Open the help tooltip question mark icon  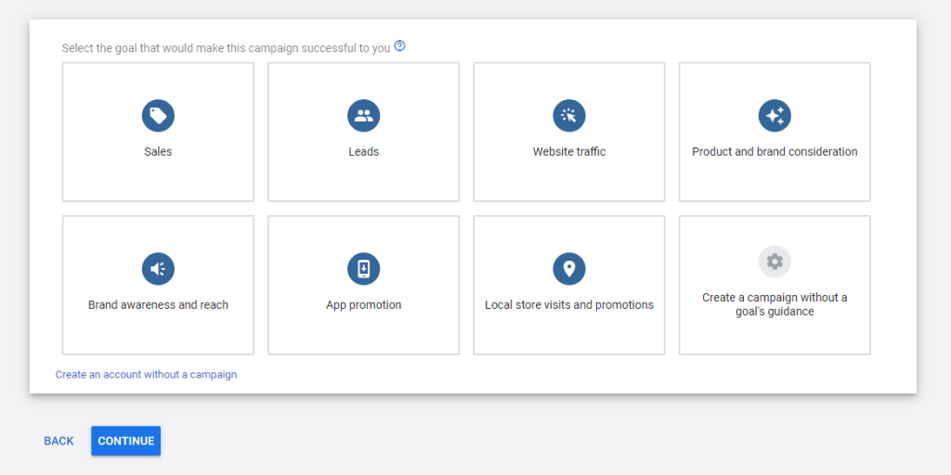[x=399, y=46]
